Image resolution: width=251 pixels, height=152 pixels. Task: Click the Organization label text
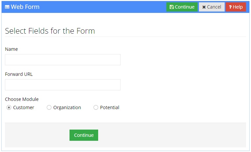pyautogui.click(x=67, y=107)
